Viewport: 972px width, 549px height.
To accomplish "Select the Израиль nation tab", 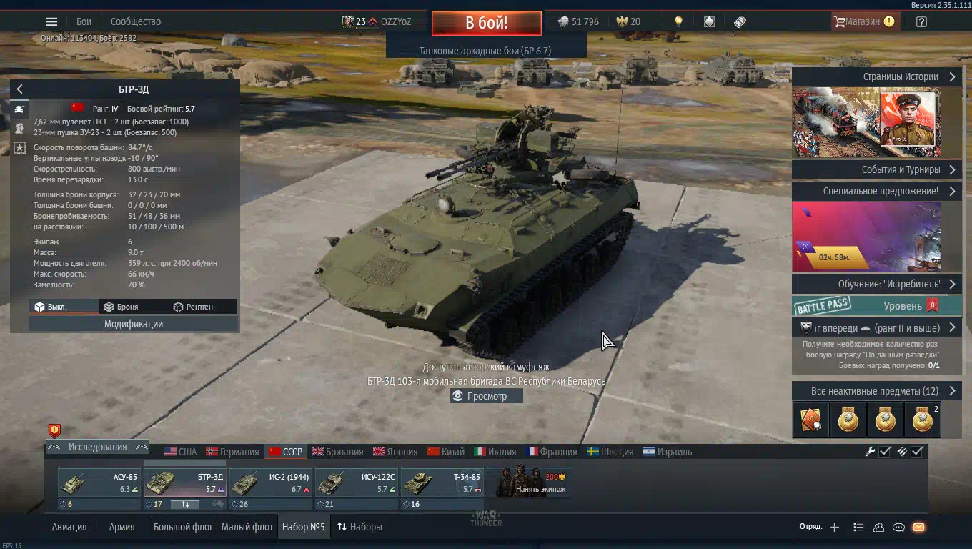I will click(668, 452).
